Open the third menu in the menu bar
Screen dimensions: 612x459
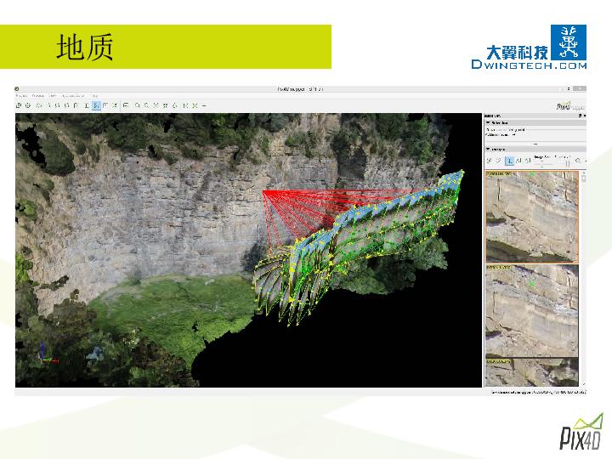[52, 96]
